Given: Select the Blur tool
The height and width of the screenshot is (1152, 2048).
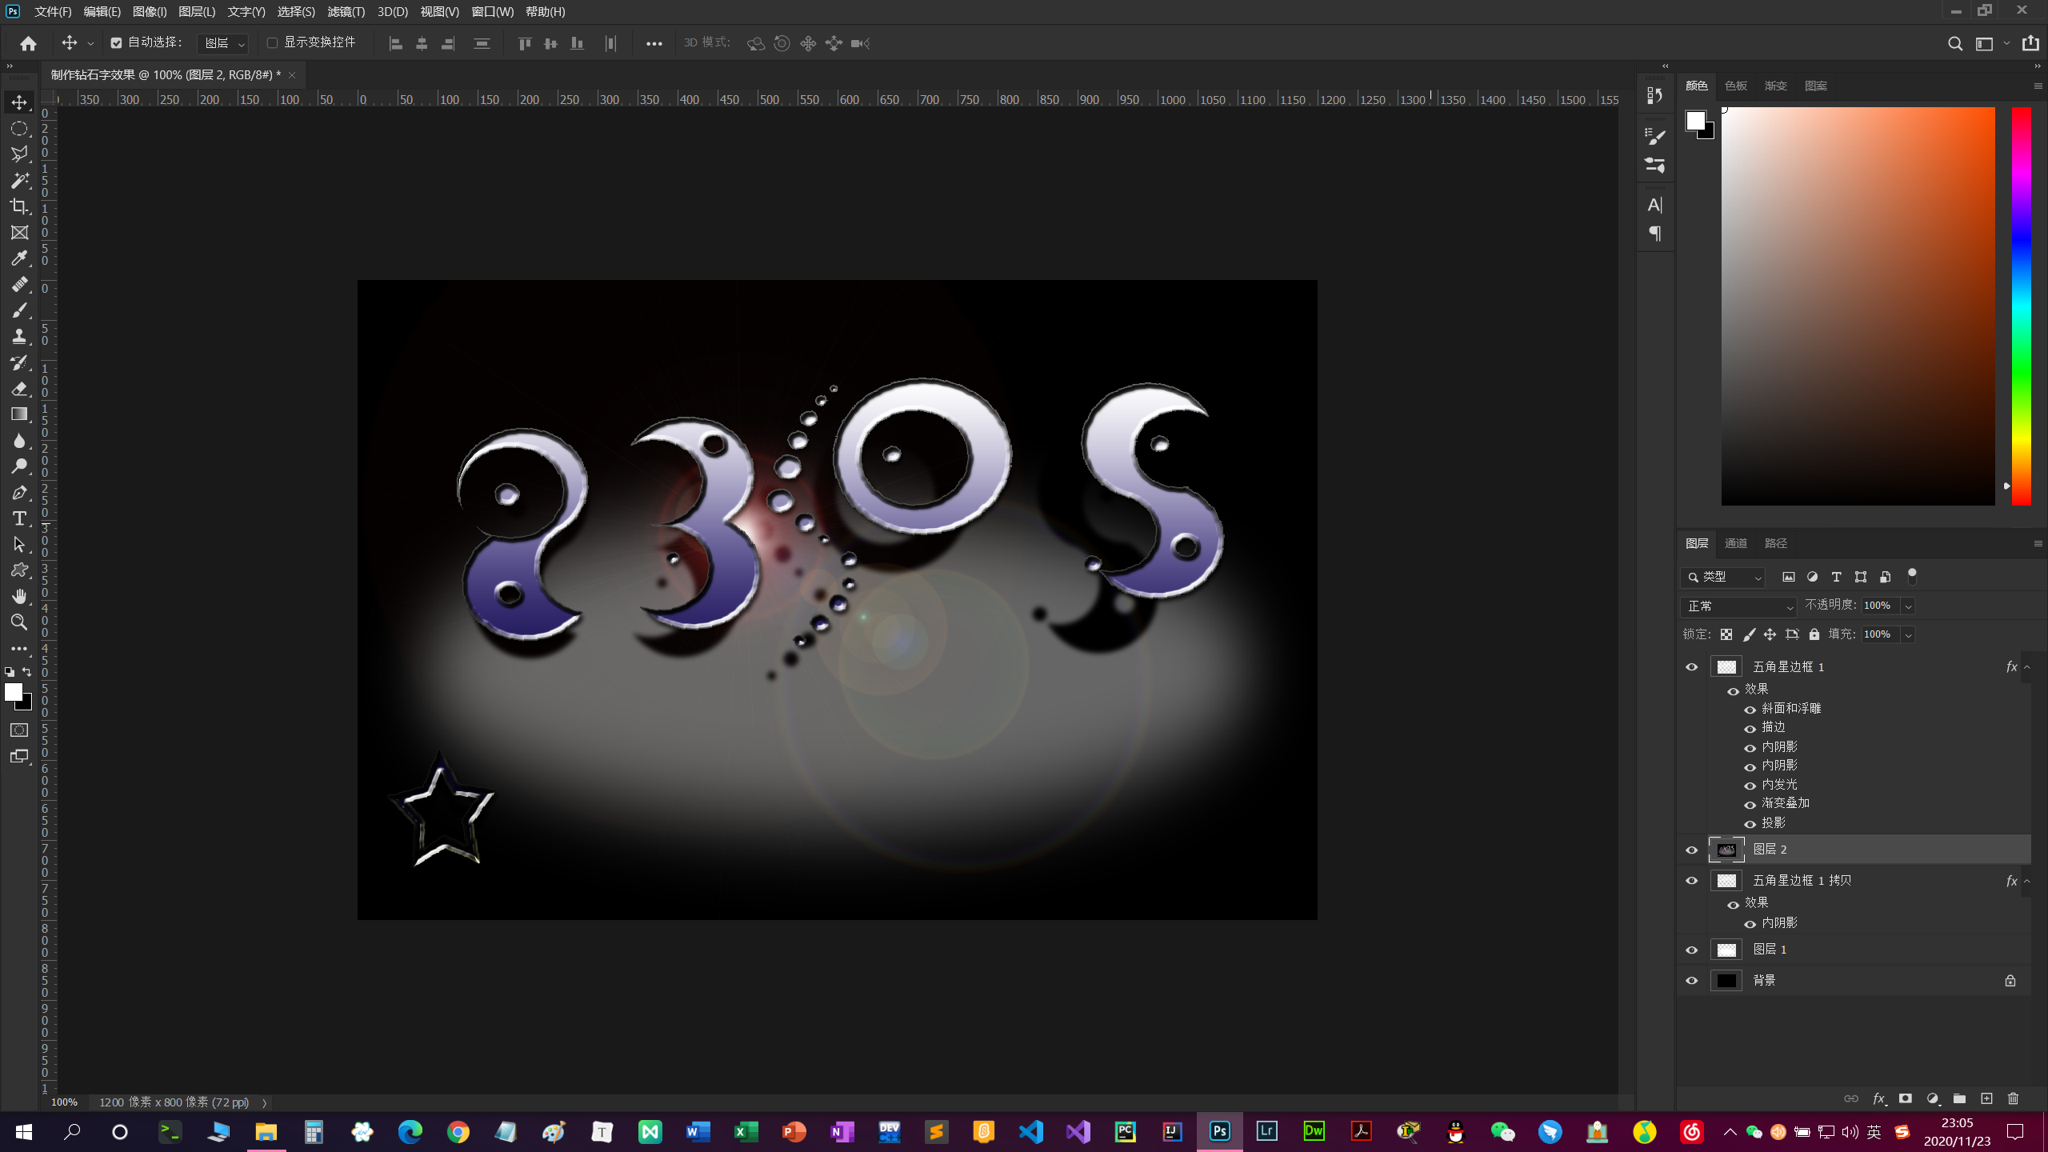Looking at the screenshot, I should 19,441.
